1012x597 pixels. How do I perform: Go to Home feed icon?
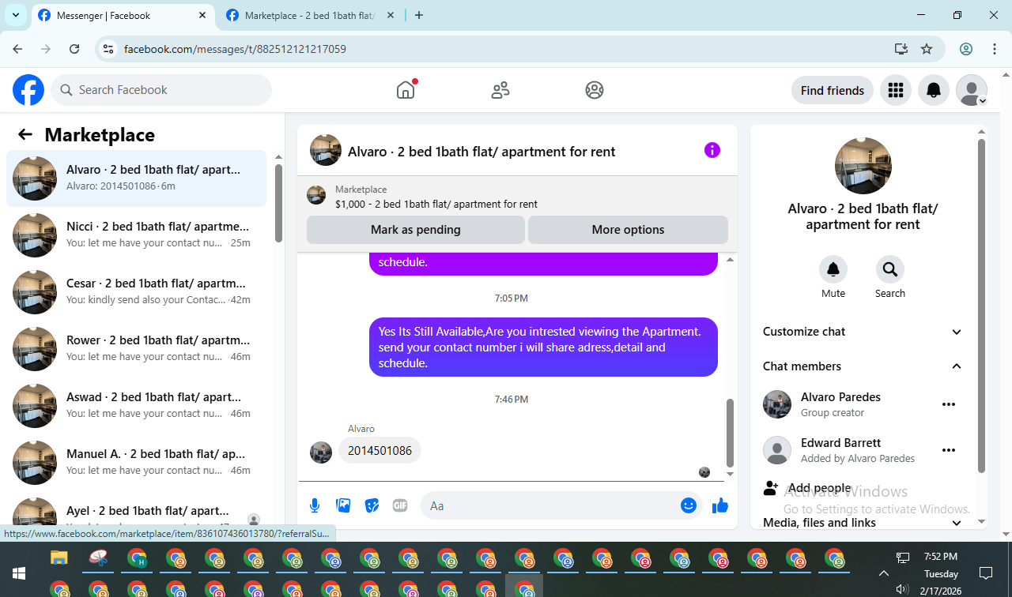point(406,90)
